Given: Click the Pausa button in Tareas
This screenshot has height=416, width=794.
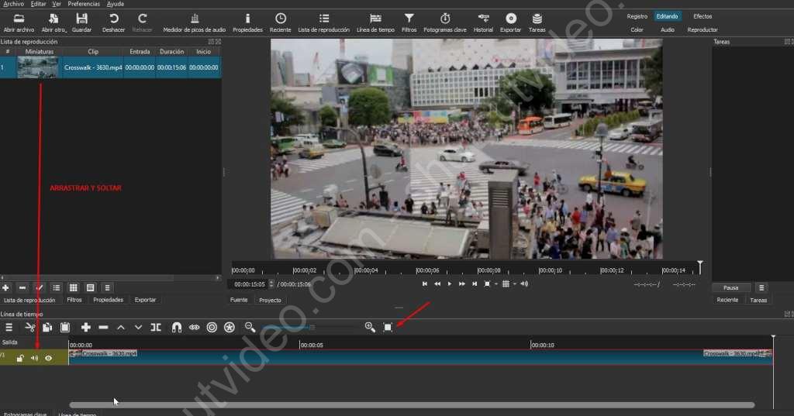Looking at the screenshot, I should pyautogui.click(x=730, y=287).
